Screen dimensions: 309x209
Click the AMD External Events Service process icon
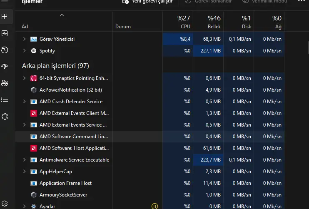34,125
